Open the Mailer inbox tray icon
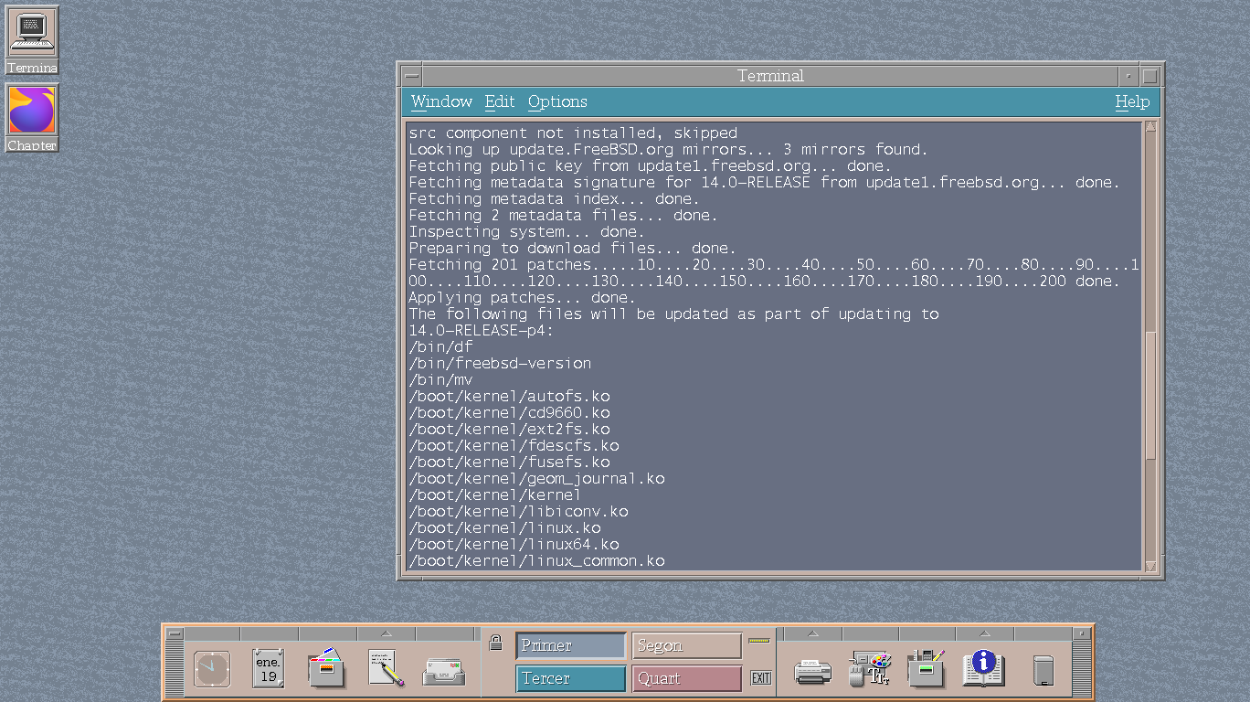 pyautogui.click(x=444, y=672)
